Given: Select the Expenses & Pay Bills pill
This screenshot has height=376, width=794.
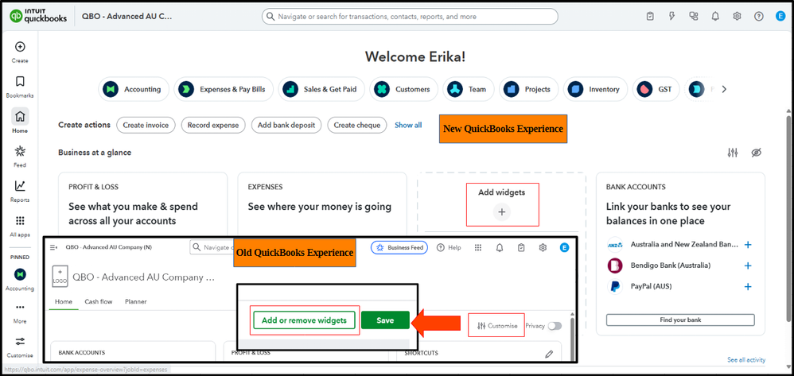Looking at the screenshot, I should coord(224,89).
